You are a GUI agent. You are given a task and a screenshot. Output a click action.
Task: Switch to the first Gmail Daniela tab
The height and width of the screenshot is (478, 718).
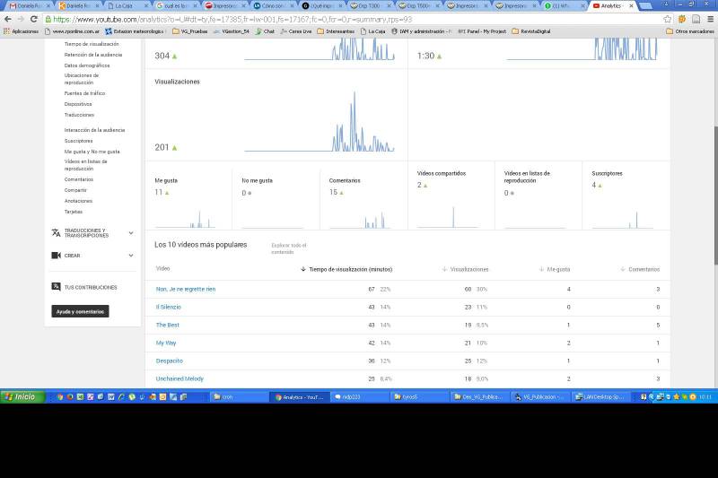29,6
